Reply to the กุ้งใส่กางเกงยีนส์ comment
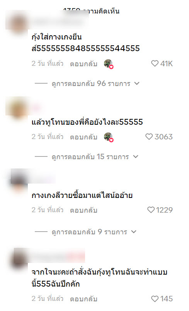The height and width of the screenshot is (311, 189). [x=83, y=64]
